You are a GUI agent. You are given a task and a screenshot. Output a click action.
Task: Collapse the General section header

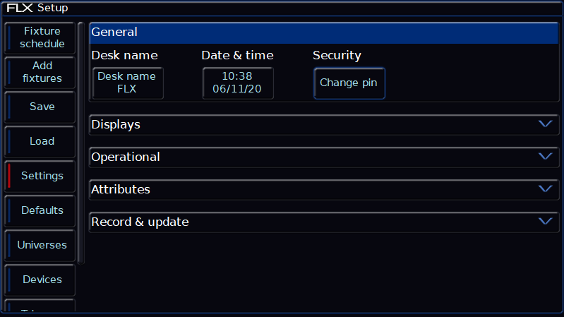point(324,32)
